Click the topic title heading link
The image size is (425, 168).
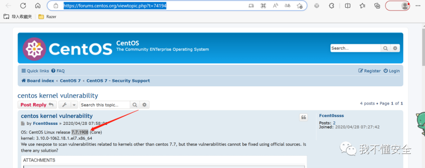coord(58,95)
